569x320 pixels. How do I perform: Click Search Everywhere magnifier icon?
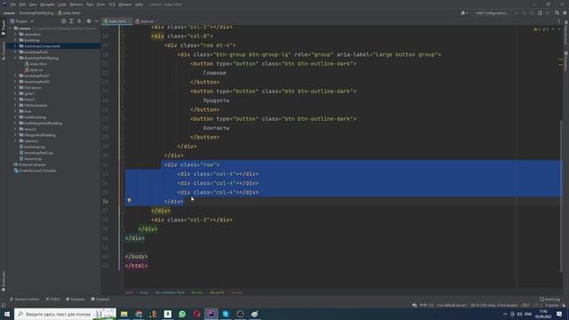pyautogui.click(x=557, y=13)
